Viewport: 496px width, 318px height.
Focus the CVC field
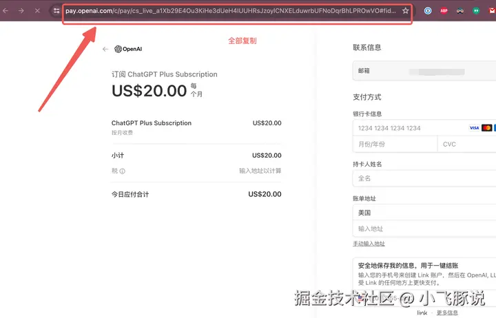click(x=467, y=144)
